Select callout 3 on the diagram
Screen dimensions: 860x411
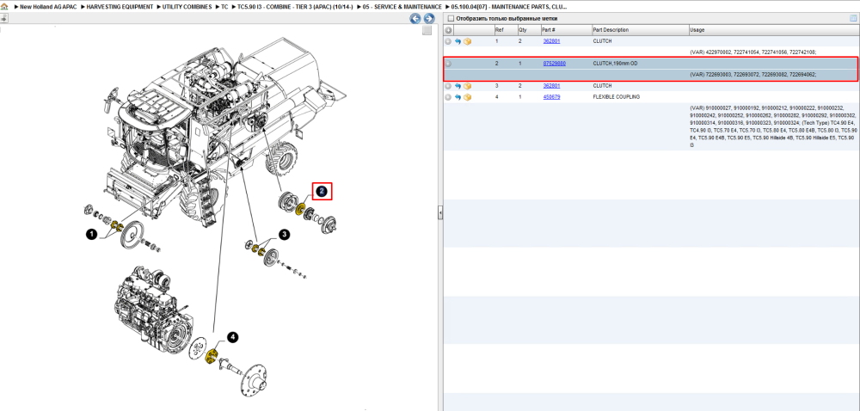pyautogui.click(x=284, y=235)
